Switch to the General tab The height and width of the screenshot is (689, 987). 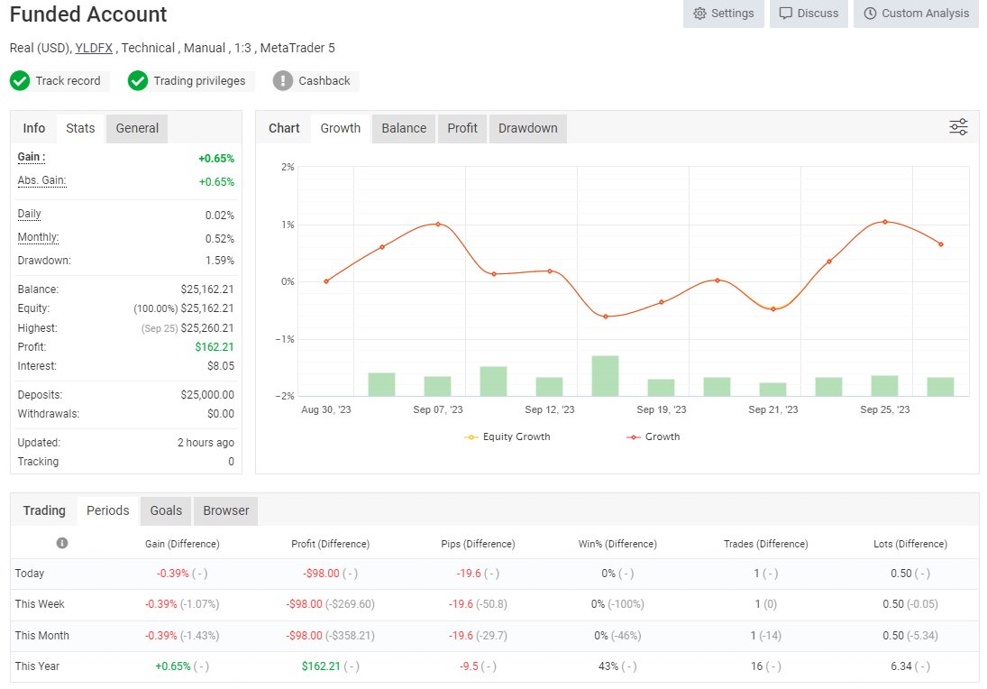click(x=137, y=128)
